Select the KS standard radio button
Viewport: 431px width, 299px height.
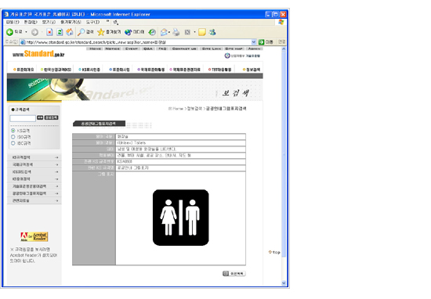click(13, 131)
